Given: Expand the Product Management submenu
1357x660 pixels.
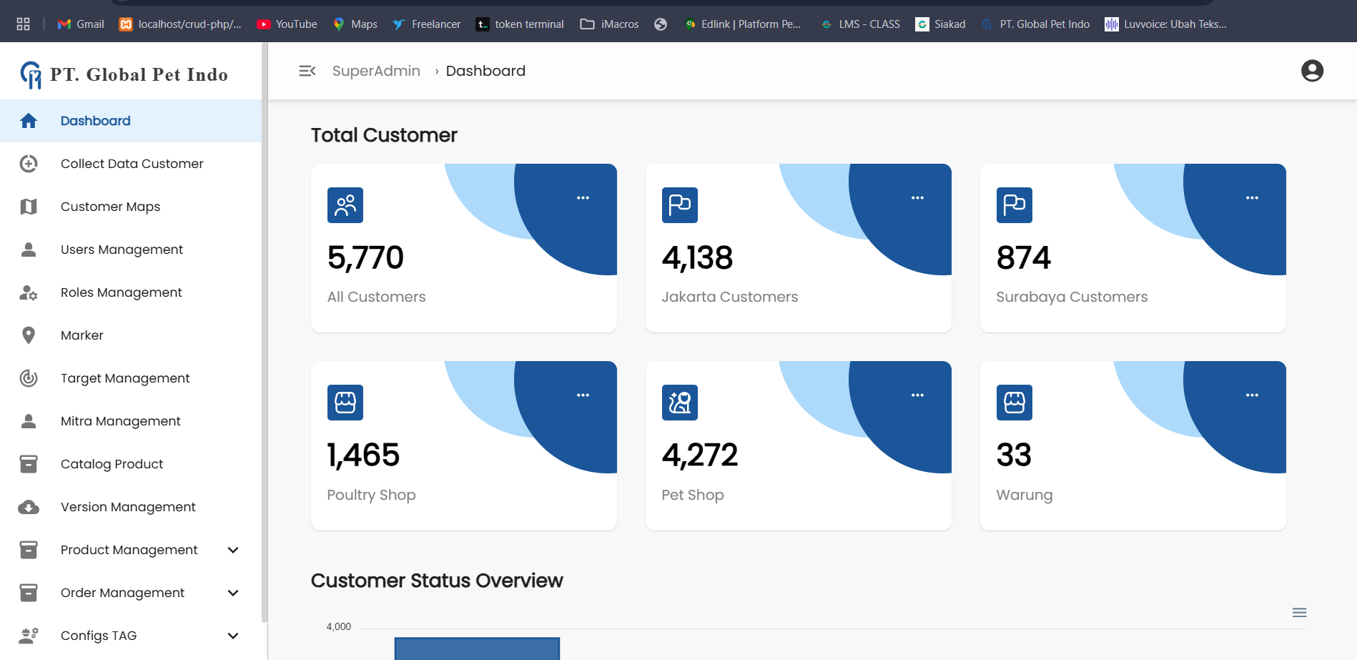Looking at the screenshot, I should click(x=233, y=550).
